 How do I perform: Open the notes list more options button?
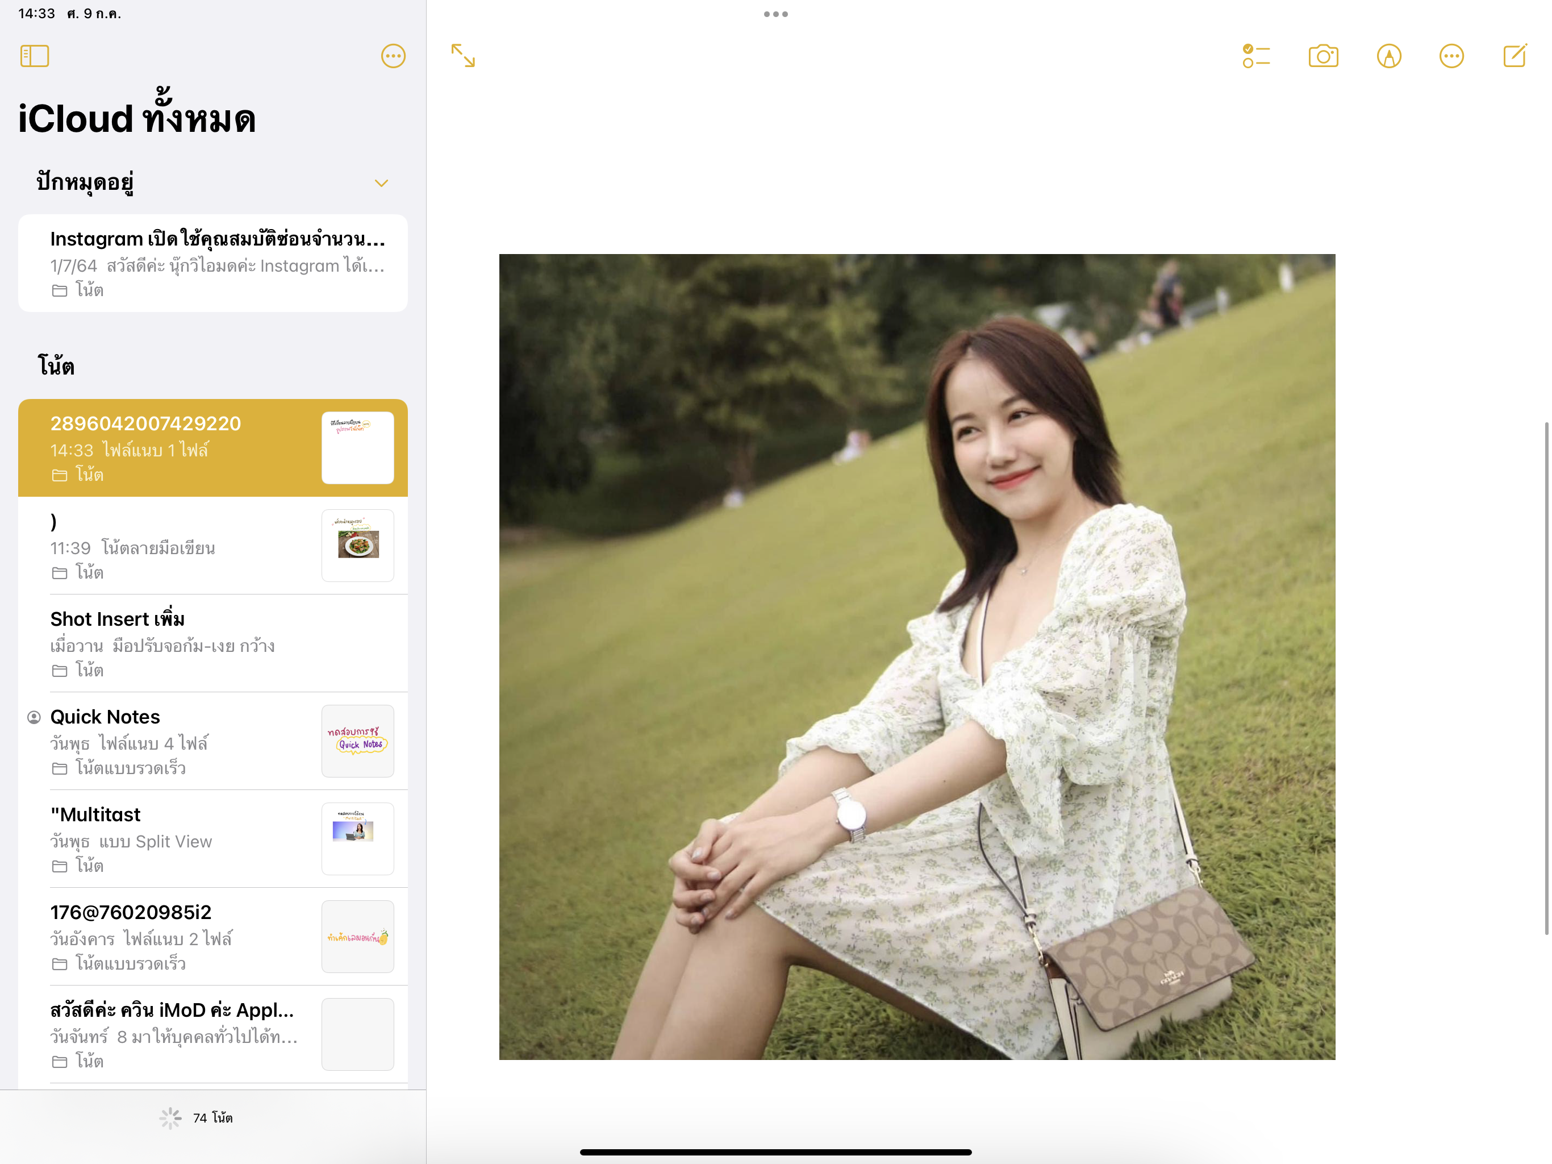(393, 56)
